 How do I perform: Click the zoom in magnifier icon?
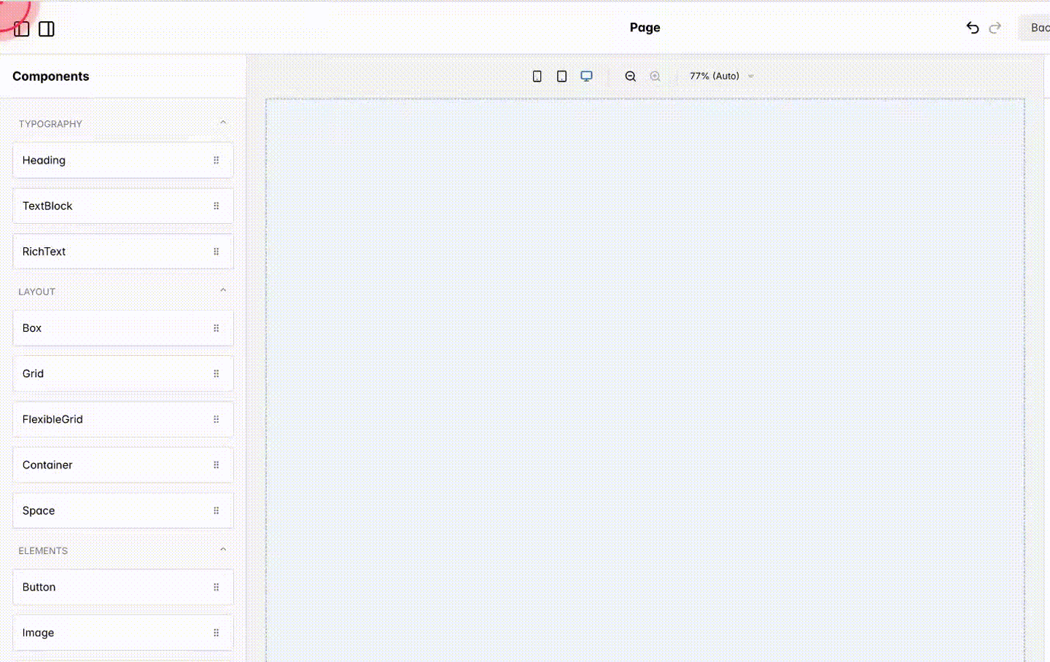click(655, 76)
